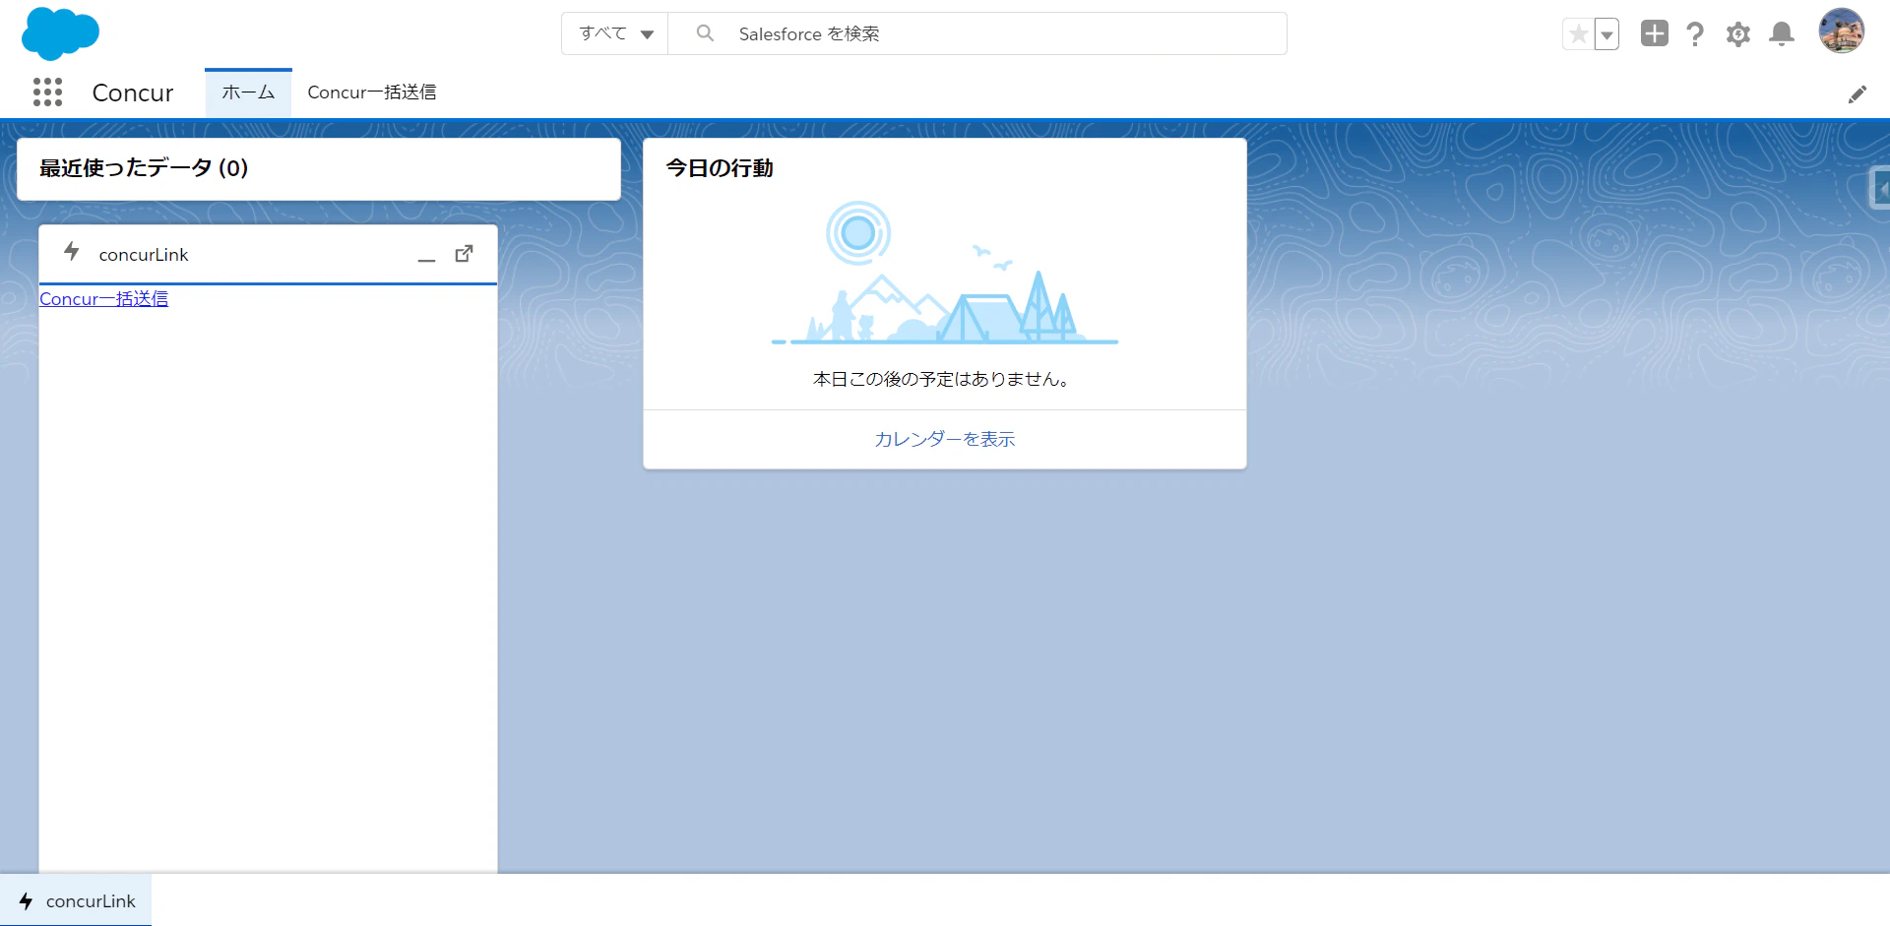Open concurLink in the utility bar
The height and width of the screenshot is (926, 1890).
point(76,900)
